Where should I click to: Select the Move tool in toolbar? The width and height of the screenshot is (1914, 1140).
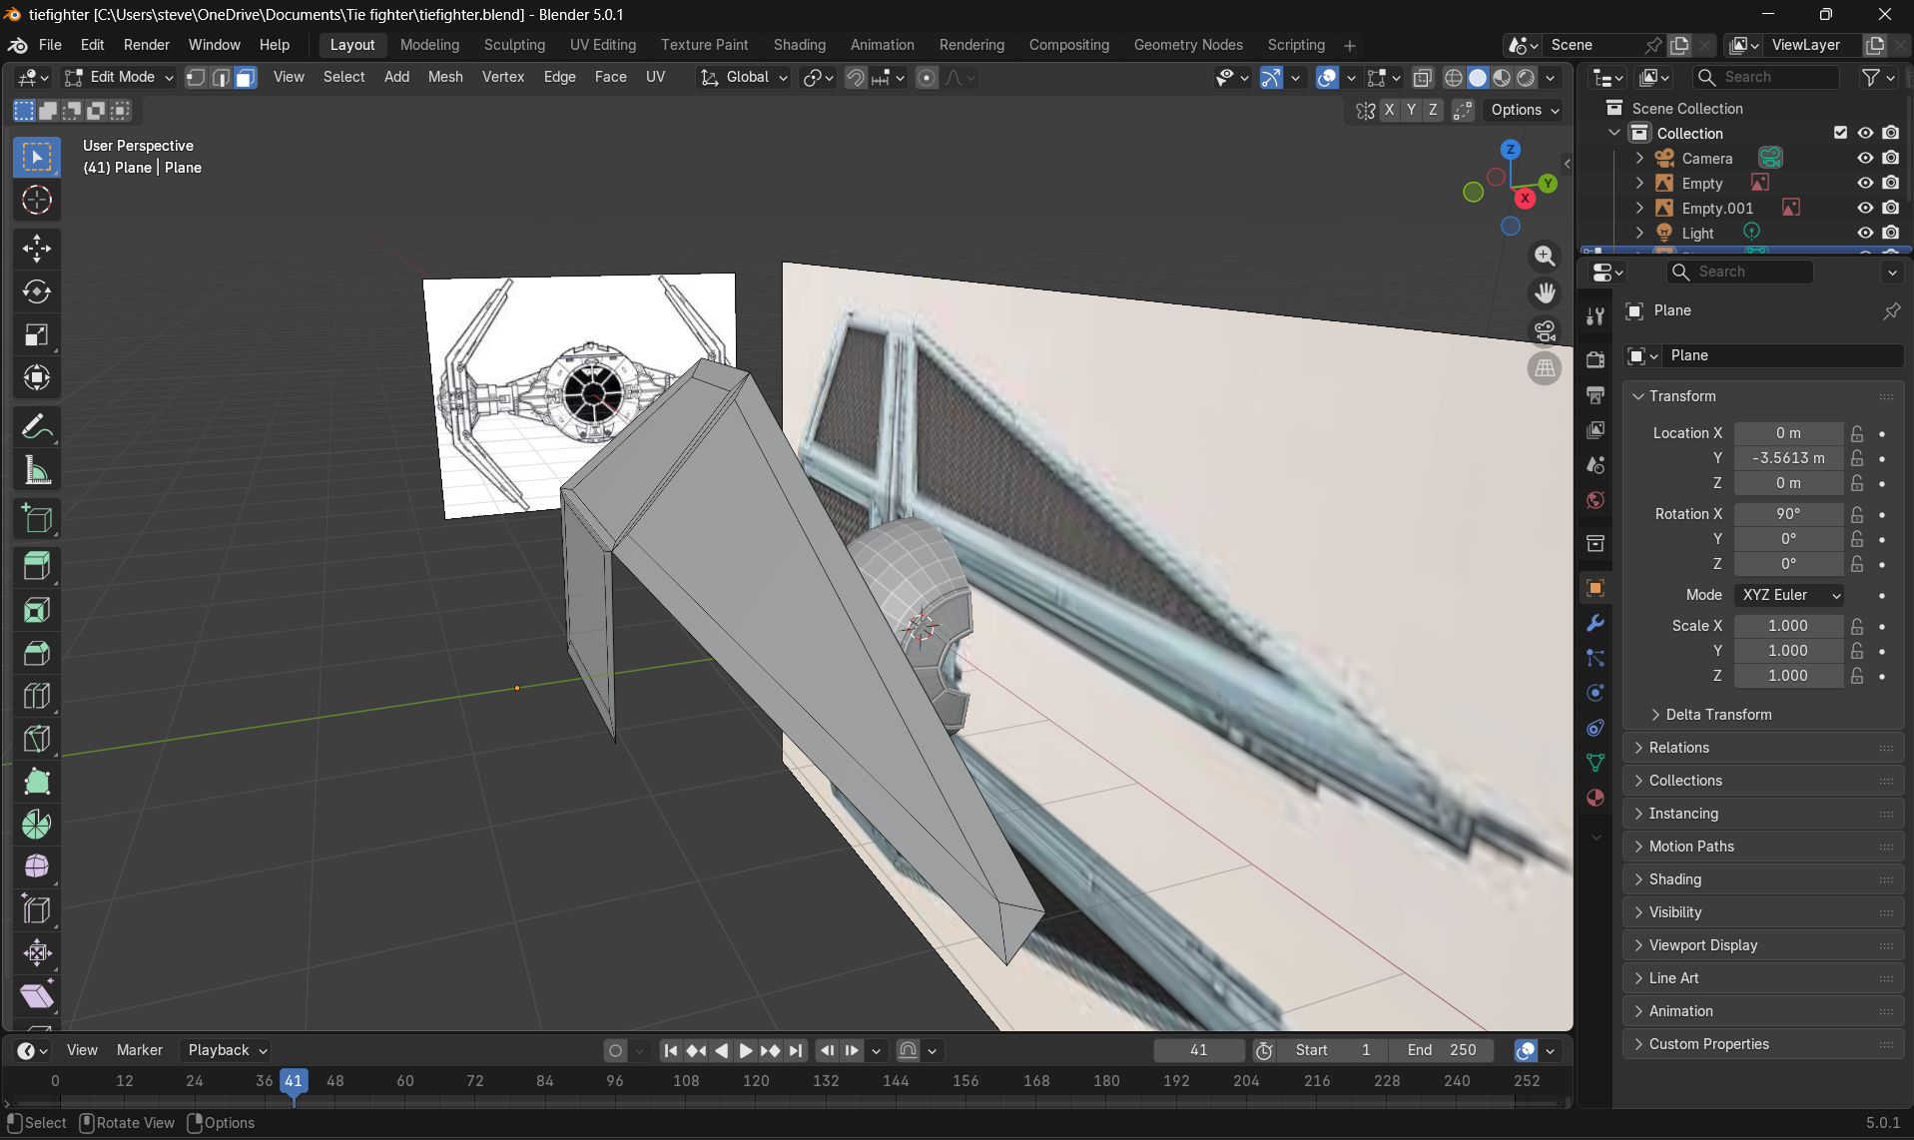pyautogui.click(x=37, y=249)
